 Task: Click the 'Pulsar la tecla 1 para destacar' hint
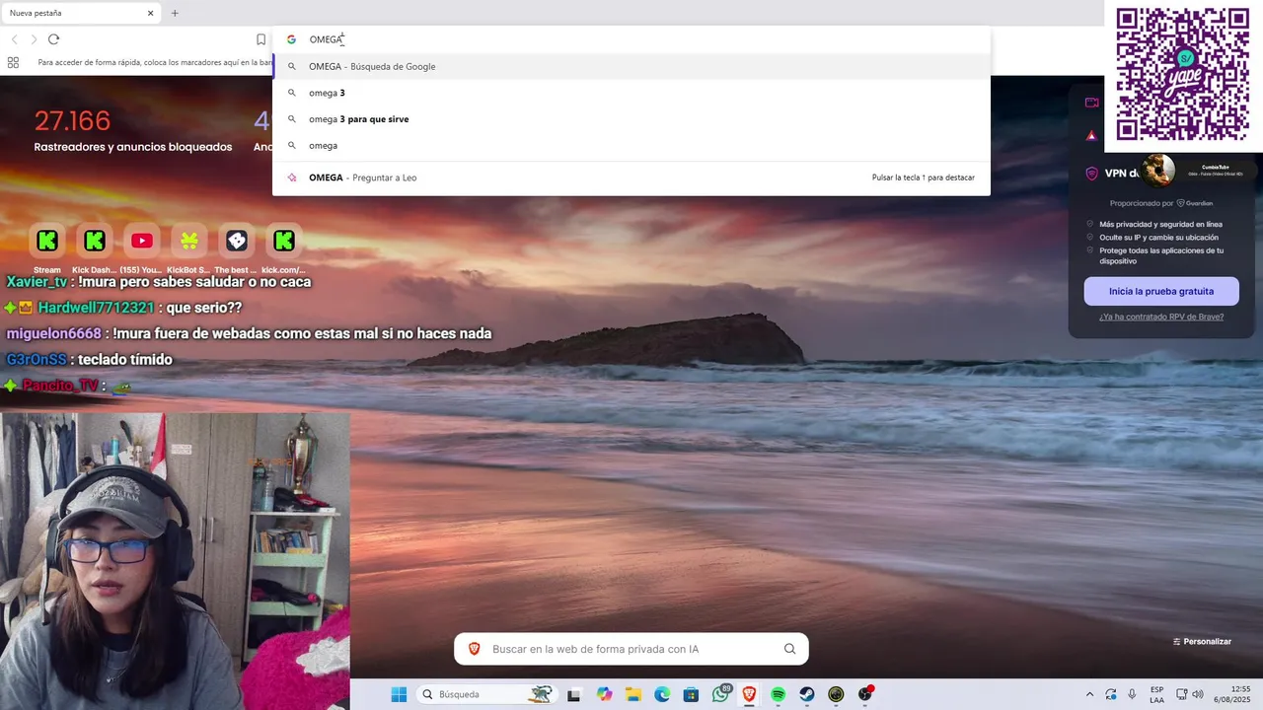[x=924, y=177]
